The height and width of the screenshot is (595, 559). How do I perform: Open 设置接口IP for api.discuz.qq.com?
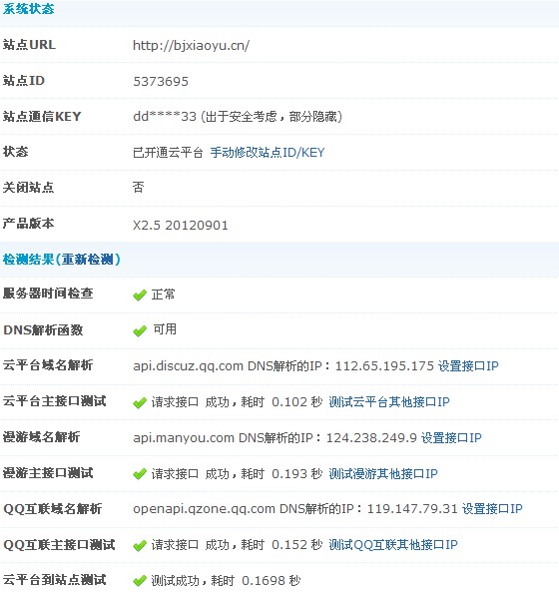(x=468, y=366)
